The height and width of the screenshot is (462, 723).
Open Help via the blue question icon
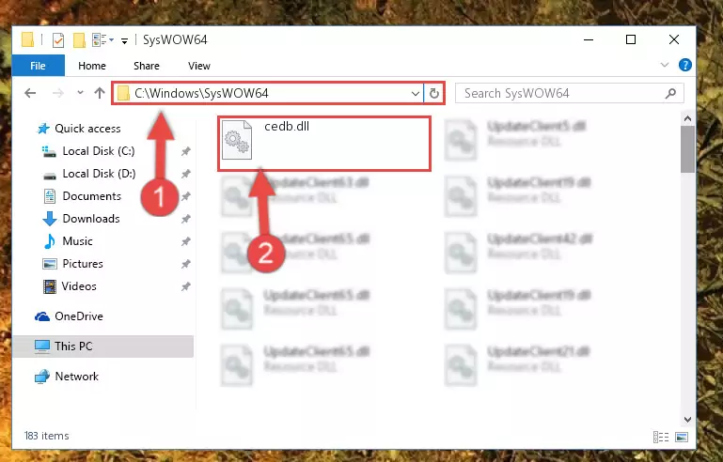tap(685, 65)
